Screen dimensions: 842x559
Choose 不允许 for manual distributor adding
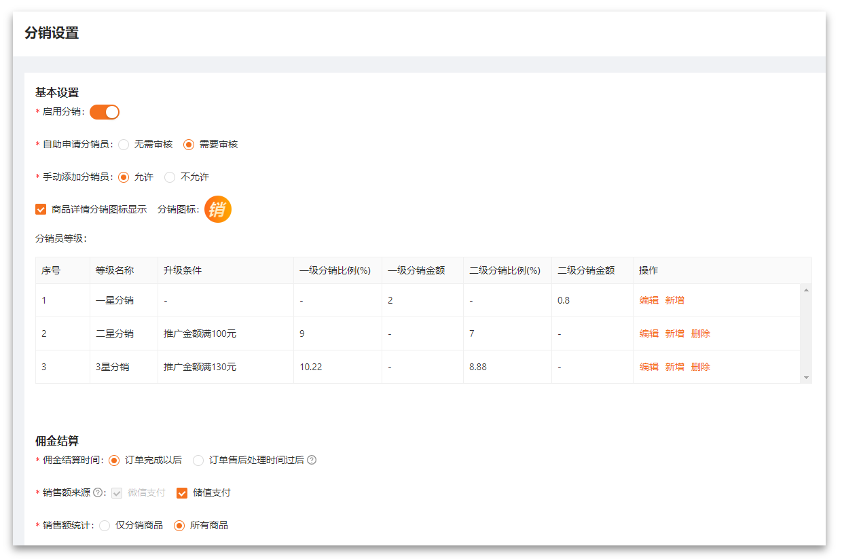click(170, 177)
